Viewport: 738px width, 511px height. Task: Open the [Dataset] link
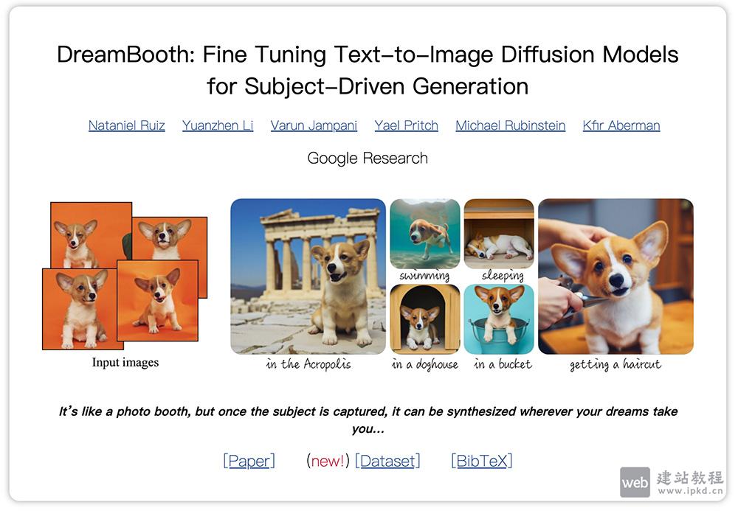[387, 461]
